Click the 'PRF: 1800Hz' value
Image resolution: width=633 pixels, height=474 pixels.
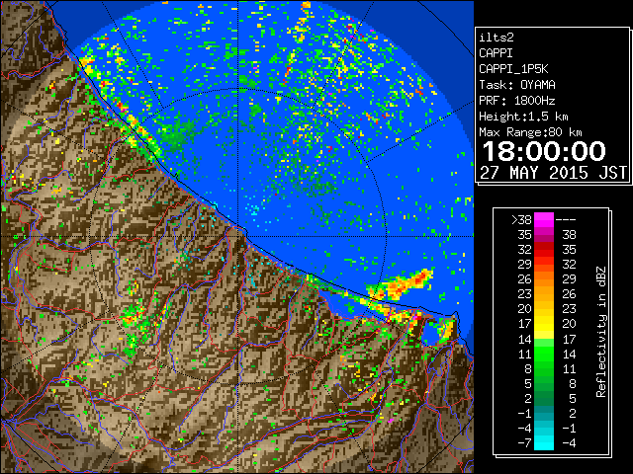point(517,101)
